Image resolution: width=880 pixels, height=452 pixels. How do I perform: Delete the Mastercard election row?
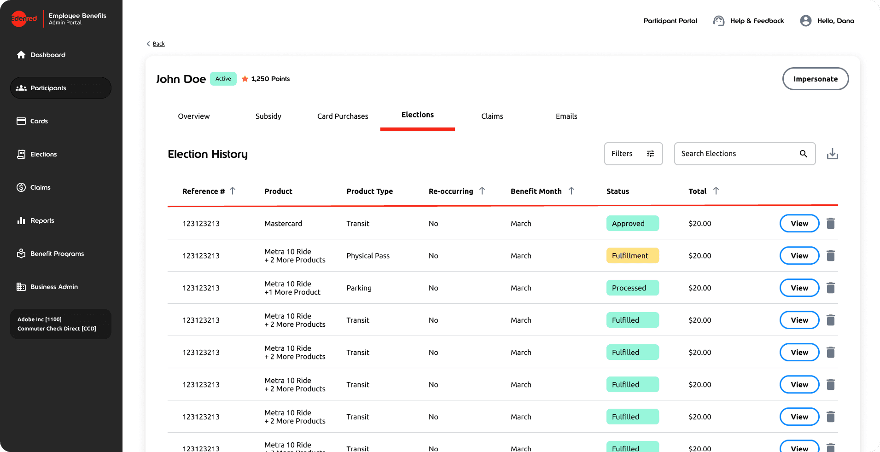pyautogui.click(x=831, y=223)
